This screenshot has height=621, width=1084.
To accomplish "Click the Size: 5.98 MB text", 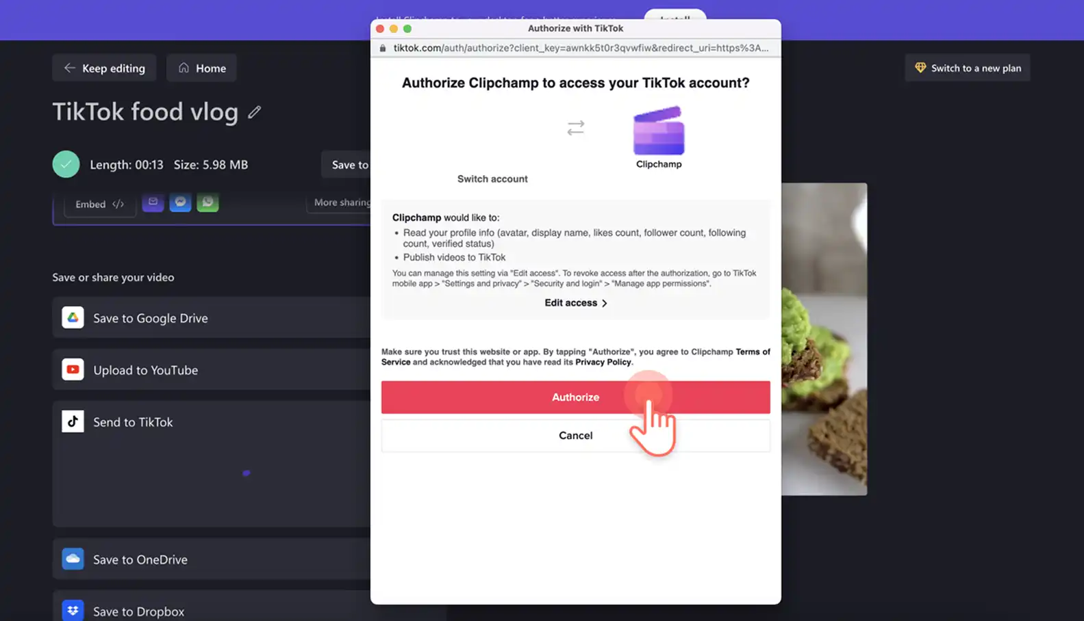I will (x=211, y=164).
